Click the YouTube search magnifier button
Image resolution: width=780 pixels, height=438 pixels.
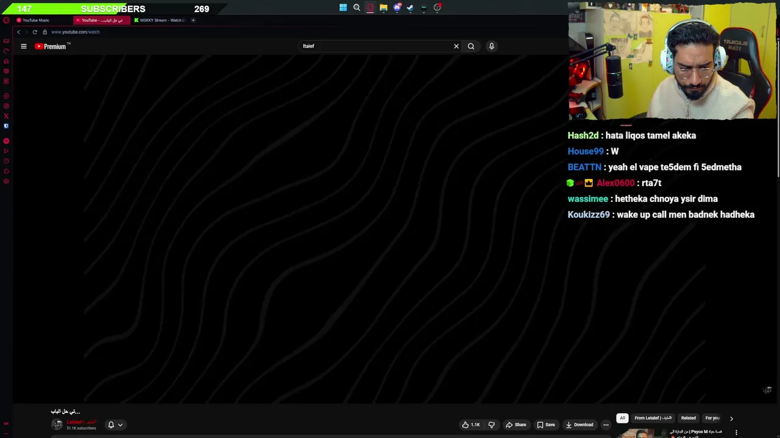[471, 46]
